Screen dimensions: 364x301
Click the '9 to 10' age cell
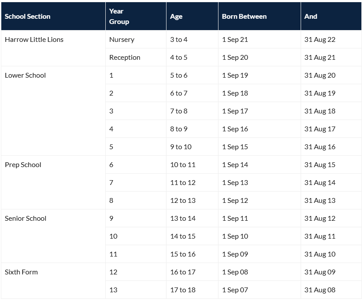coord(181,147)
